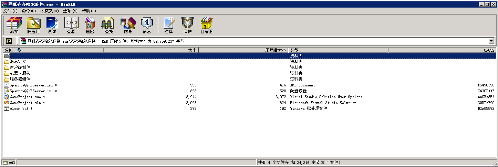498x167 pixels.
Task: Show archive 信息 (Info)
Action: (147, 25)
